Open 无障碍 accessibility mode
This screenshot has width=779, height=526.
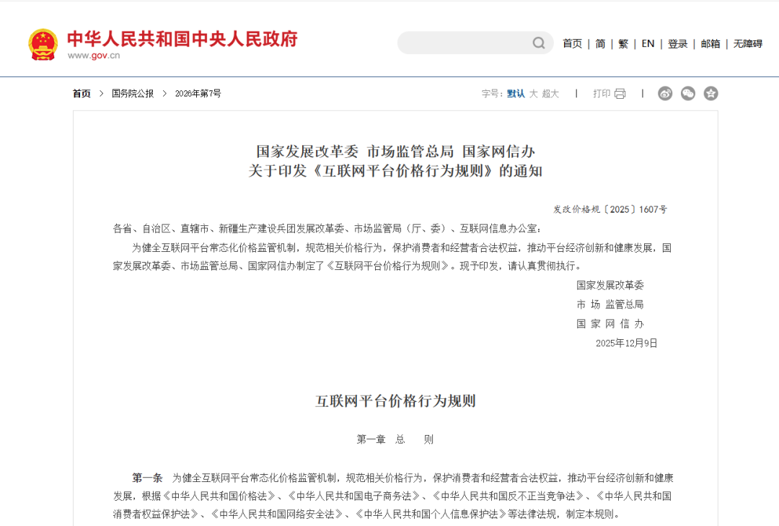coord(748,44)
